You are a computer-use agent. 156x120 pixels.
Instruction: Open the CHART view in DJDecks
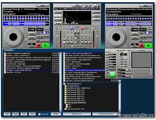click(x=96, y=16)
